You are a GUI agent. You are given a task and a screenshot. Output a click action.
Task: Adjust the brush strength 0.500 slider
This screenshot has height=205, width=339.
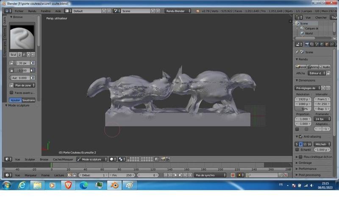point(22,70)
